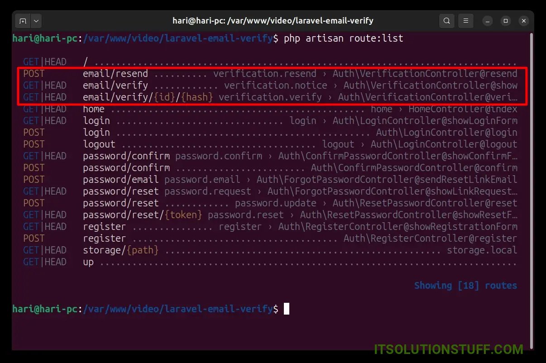Minimize the terminal window
This screenshot has width=546, height=363.
(488, 21)
